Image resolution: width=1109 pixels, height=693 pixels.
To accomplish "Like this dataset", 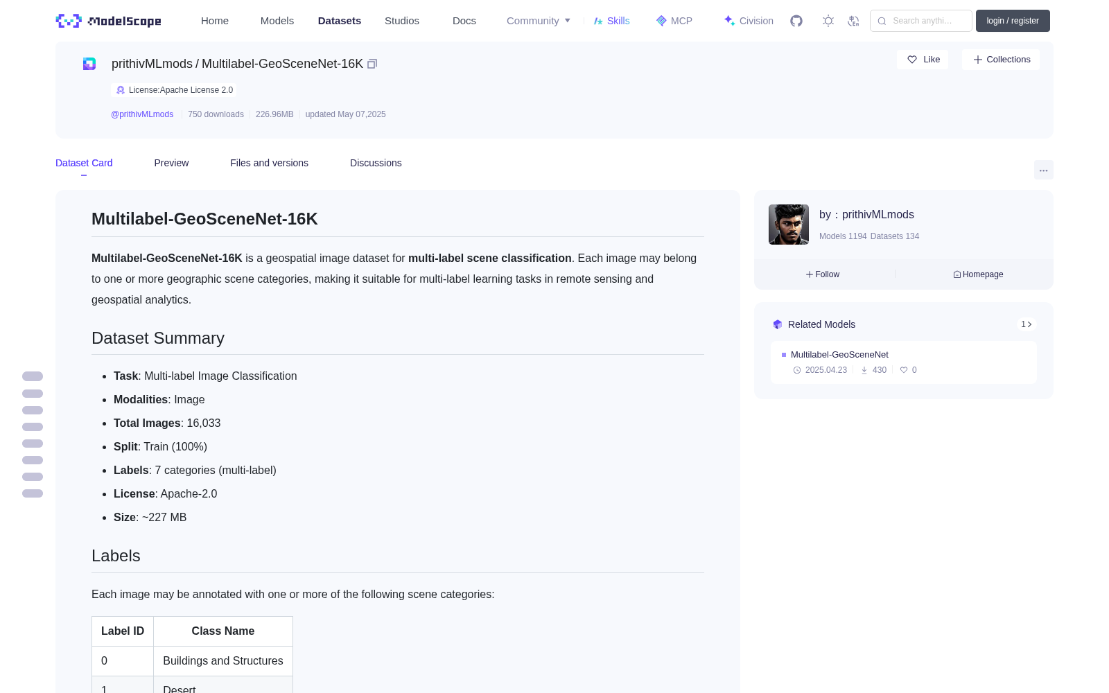I will pos(923,60).
